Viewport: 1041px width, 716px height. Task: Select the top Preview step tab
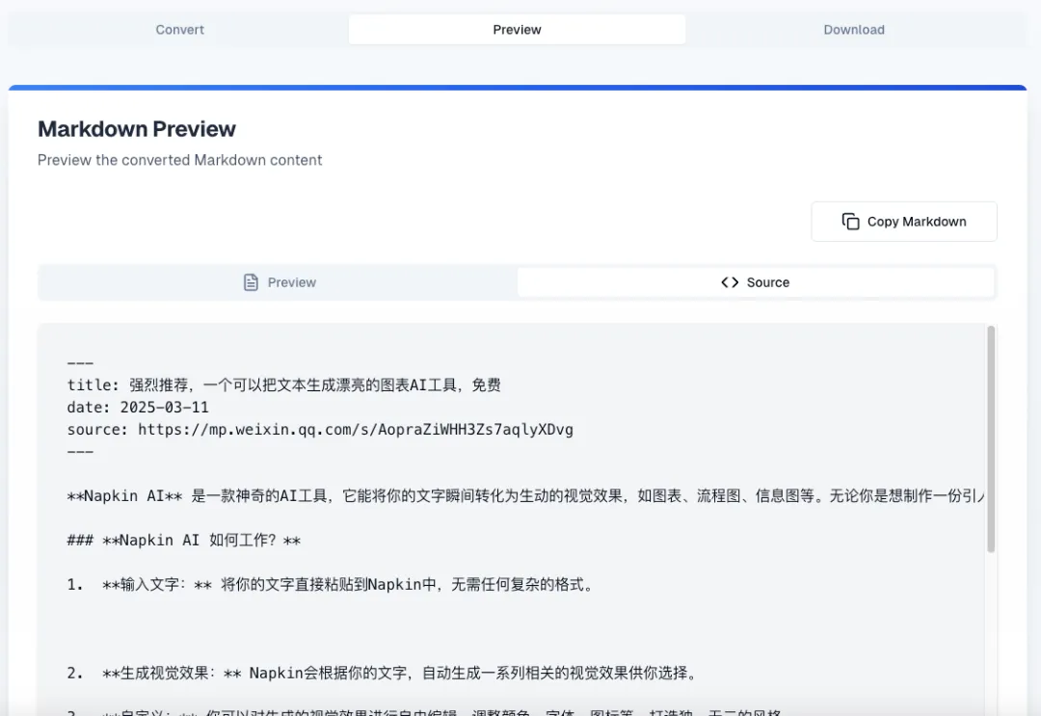[517, 30]
